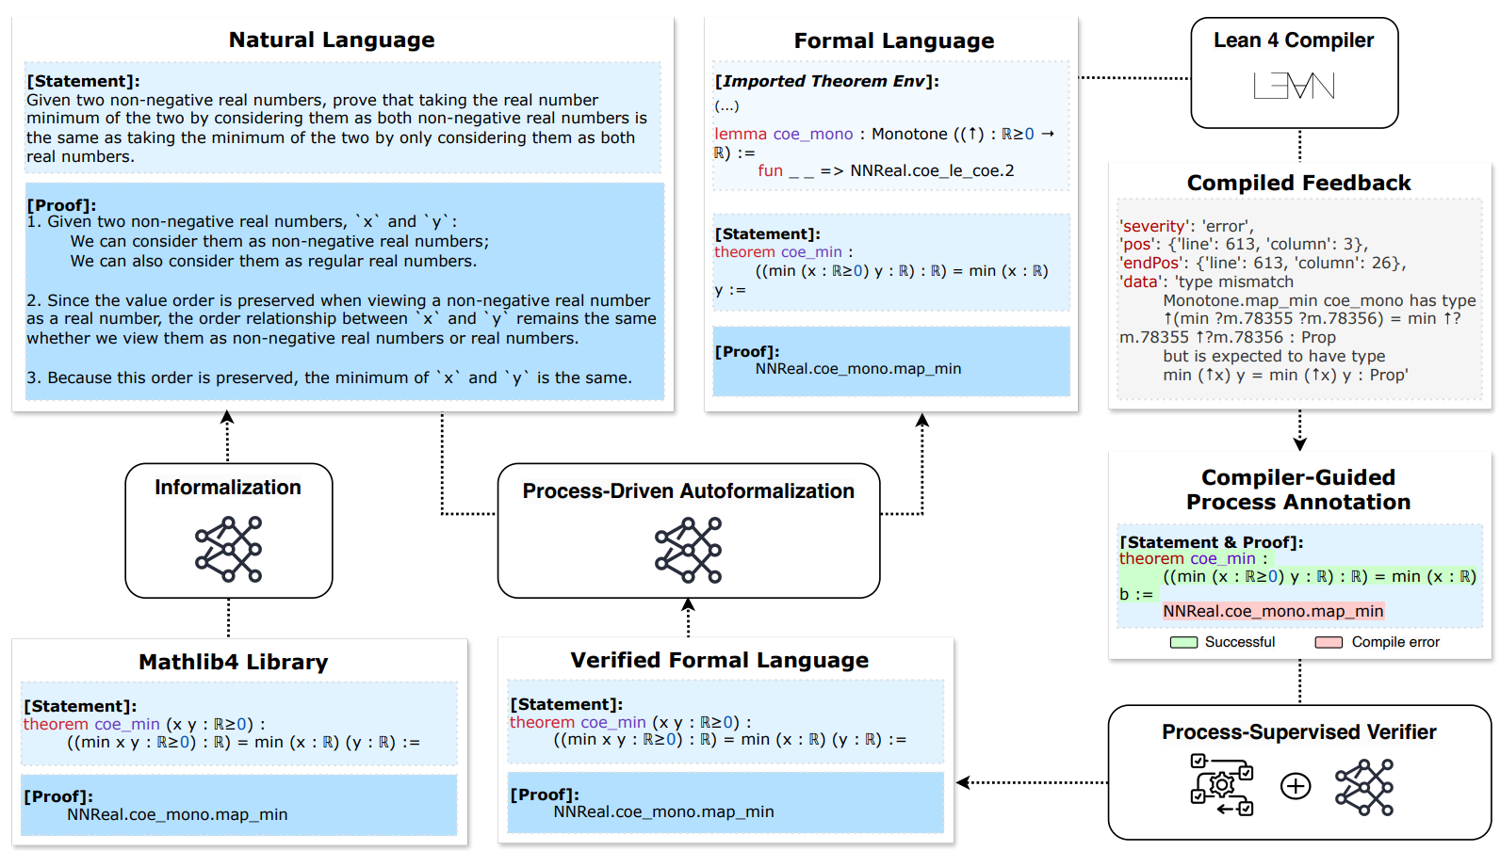Click the [Statement & Proof]: label
The width and height of the screenshot is (1500, 851).
[x=1211, y=542]
